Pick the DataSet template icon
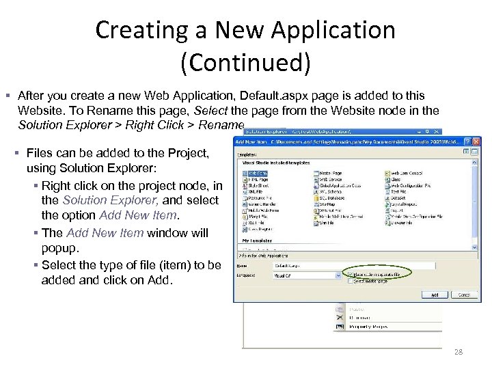Image resolution: width=492 pixels, height=369 pixels. point(387,198)
